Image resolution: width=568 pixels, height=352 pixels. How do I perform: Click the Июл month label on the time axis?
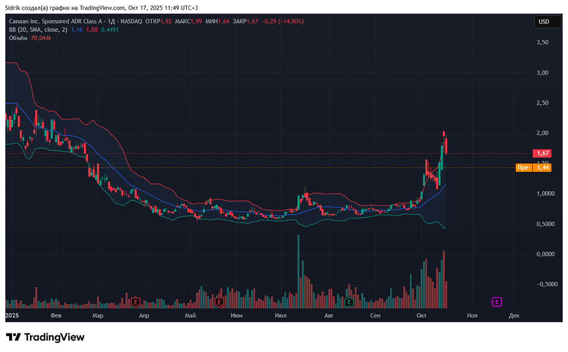point(281,316)
